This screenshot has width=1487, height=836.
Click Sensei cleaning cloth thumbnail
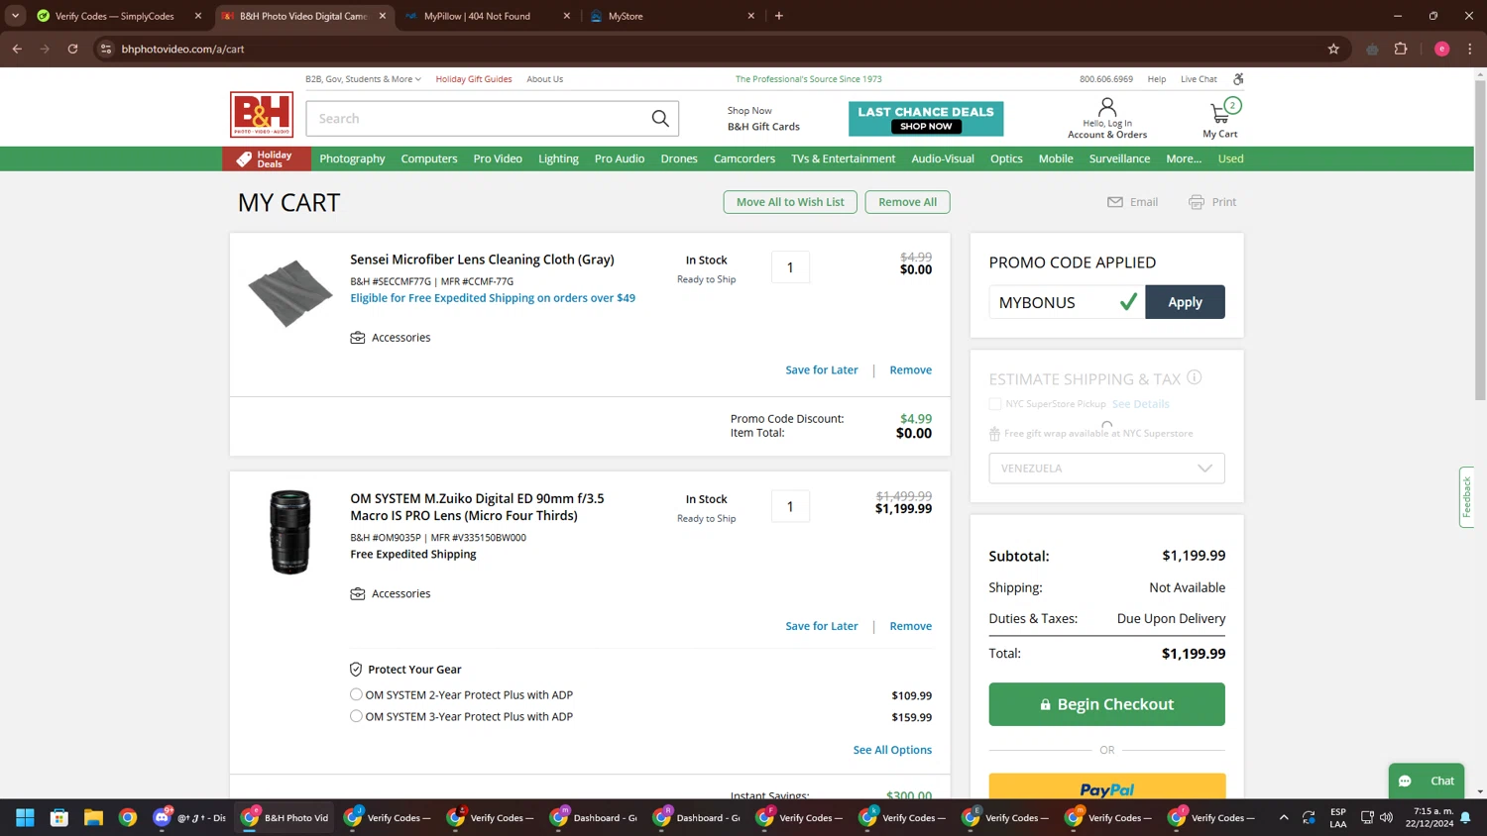[x=289, y=293]
